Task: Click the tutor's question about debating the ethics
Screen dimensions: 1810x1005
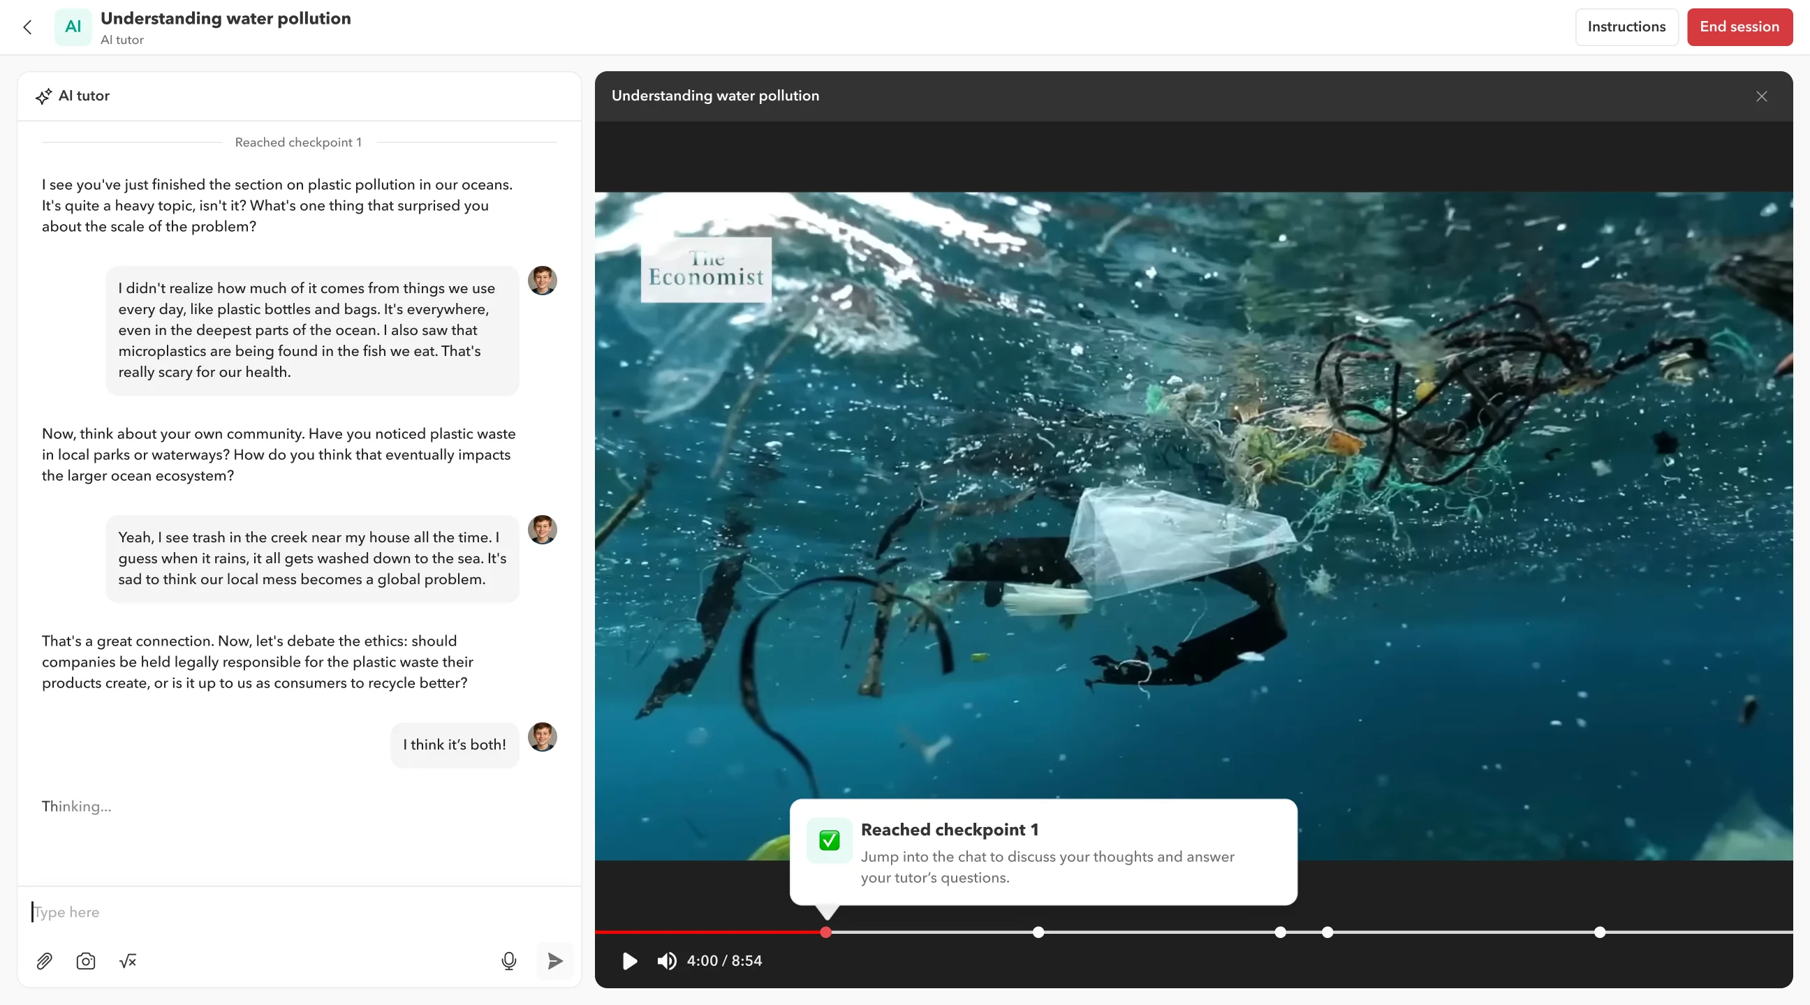Action: pyautogui.click(x=257, y=662)
